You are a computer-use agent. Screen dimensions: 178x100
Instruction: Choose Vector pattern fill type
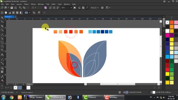(x=13, y=12)
